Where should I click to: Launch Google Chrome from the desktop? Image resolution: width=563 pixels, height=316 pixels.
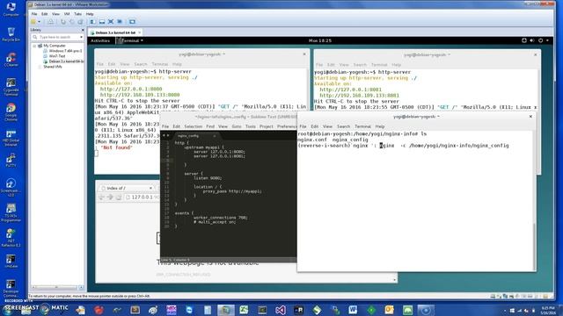(x=11, y=111)
